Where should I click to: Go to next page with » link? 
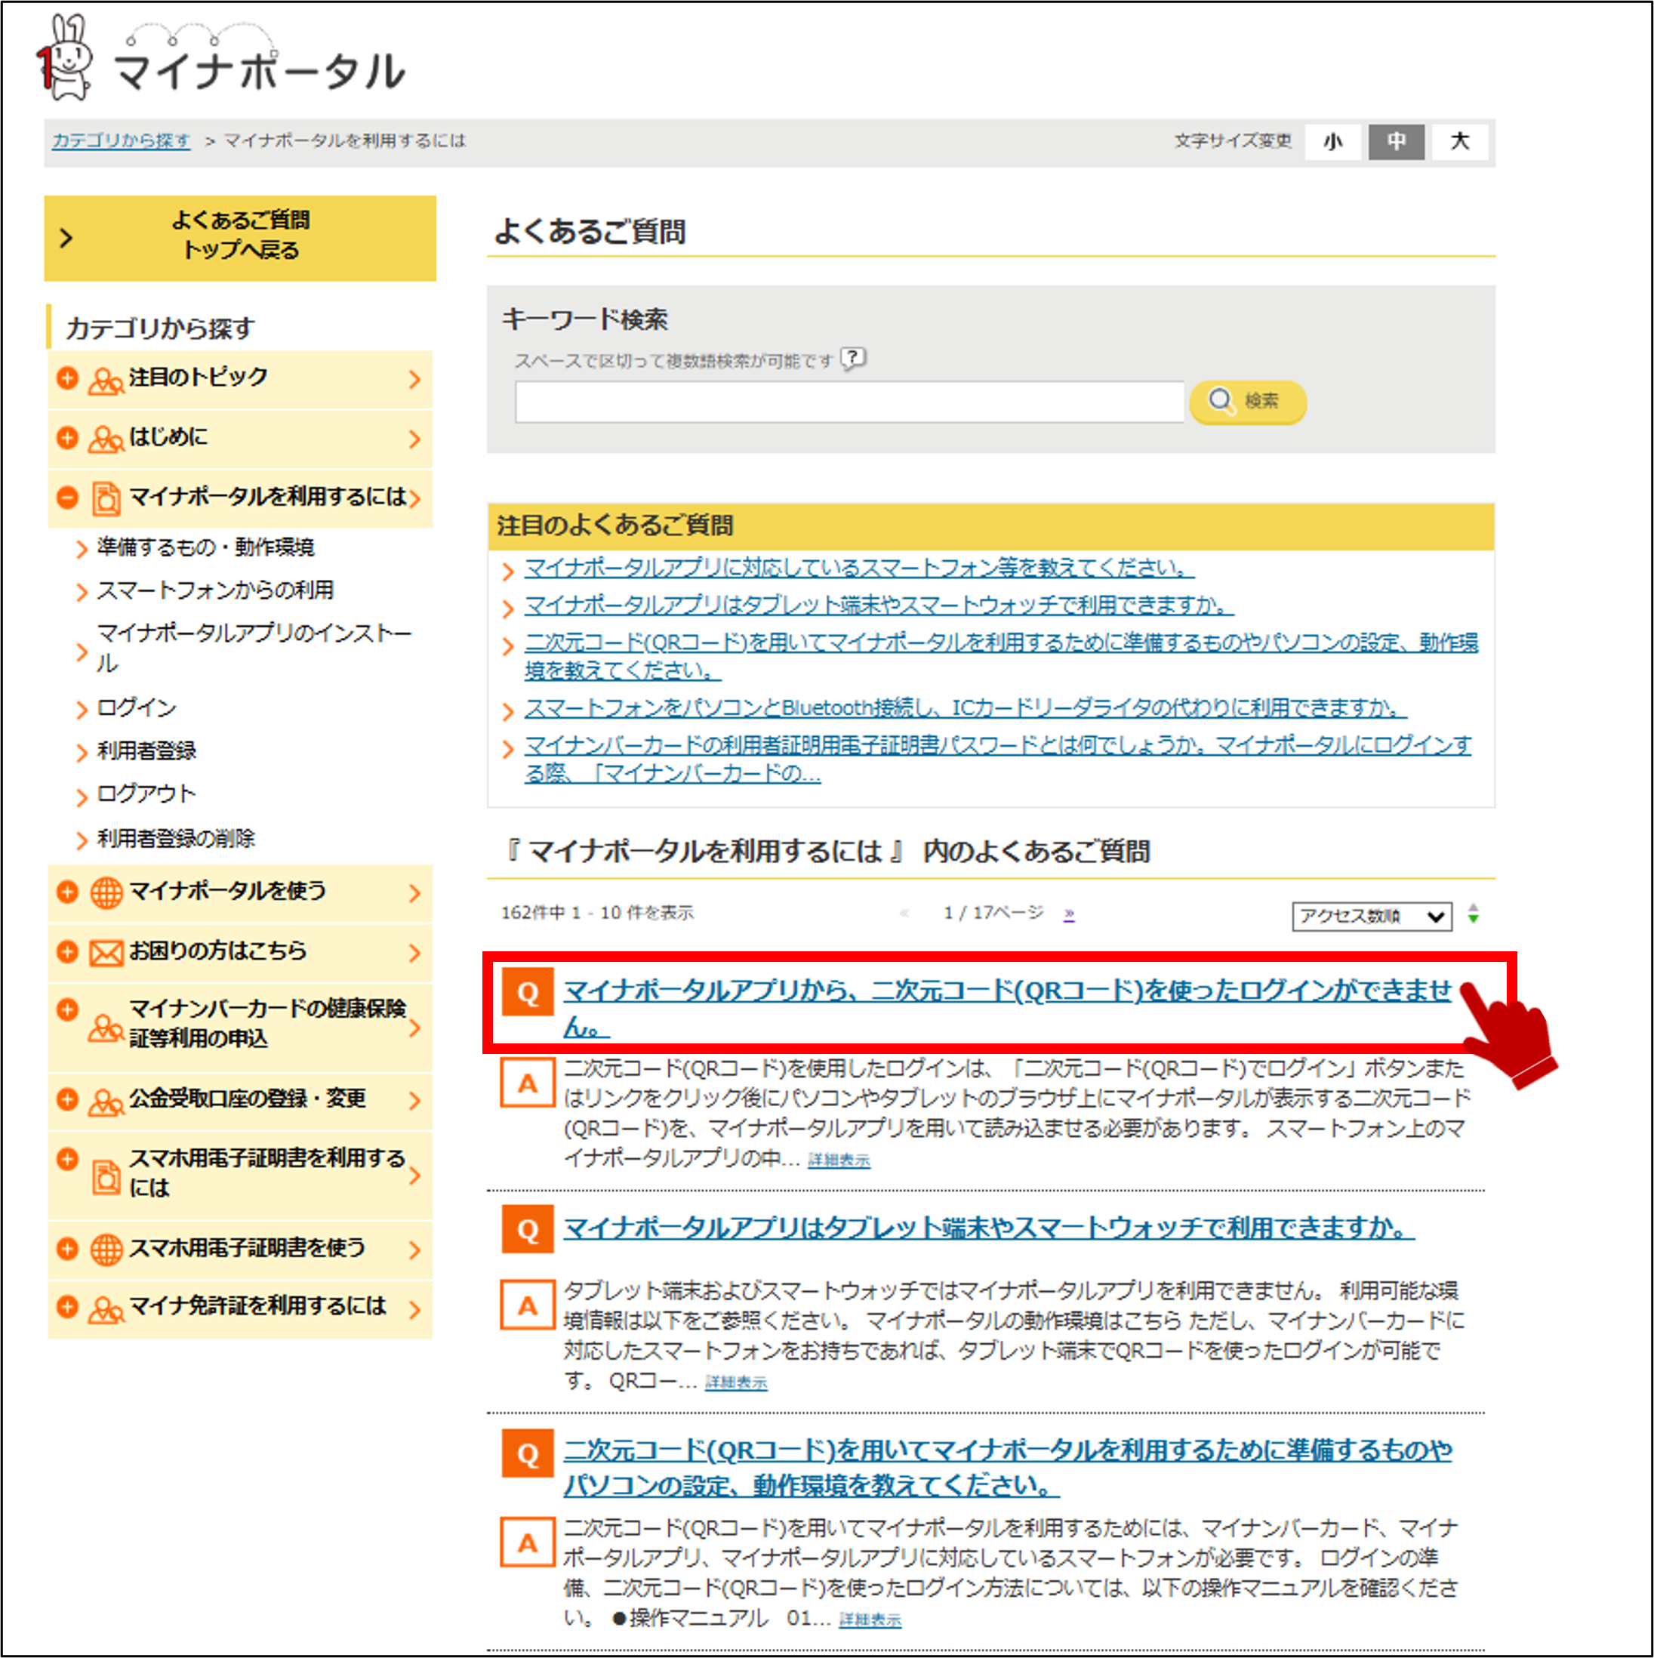click(1069, 914)
